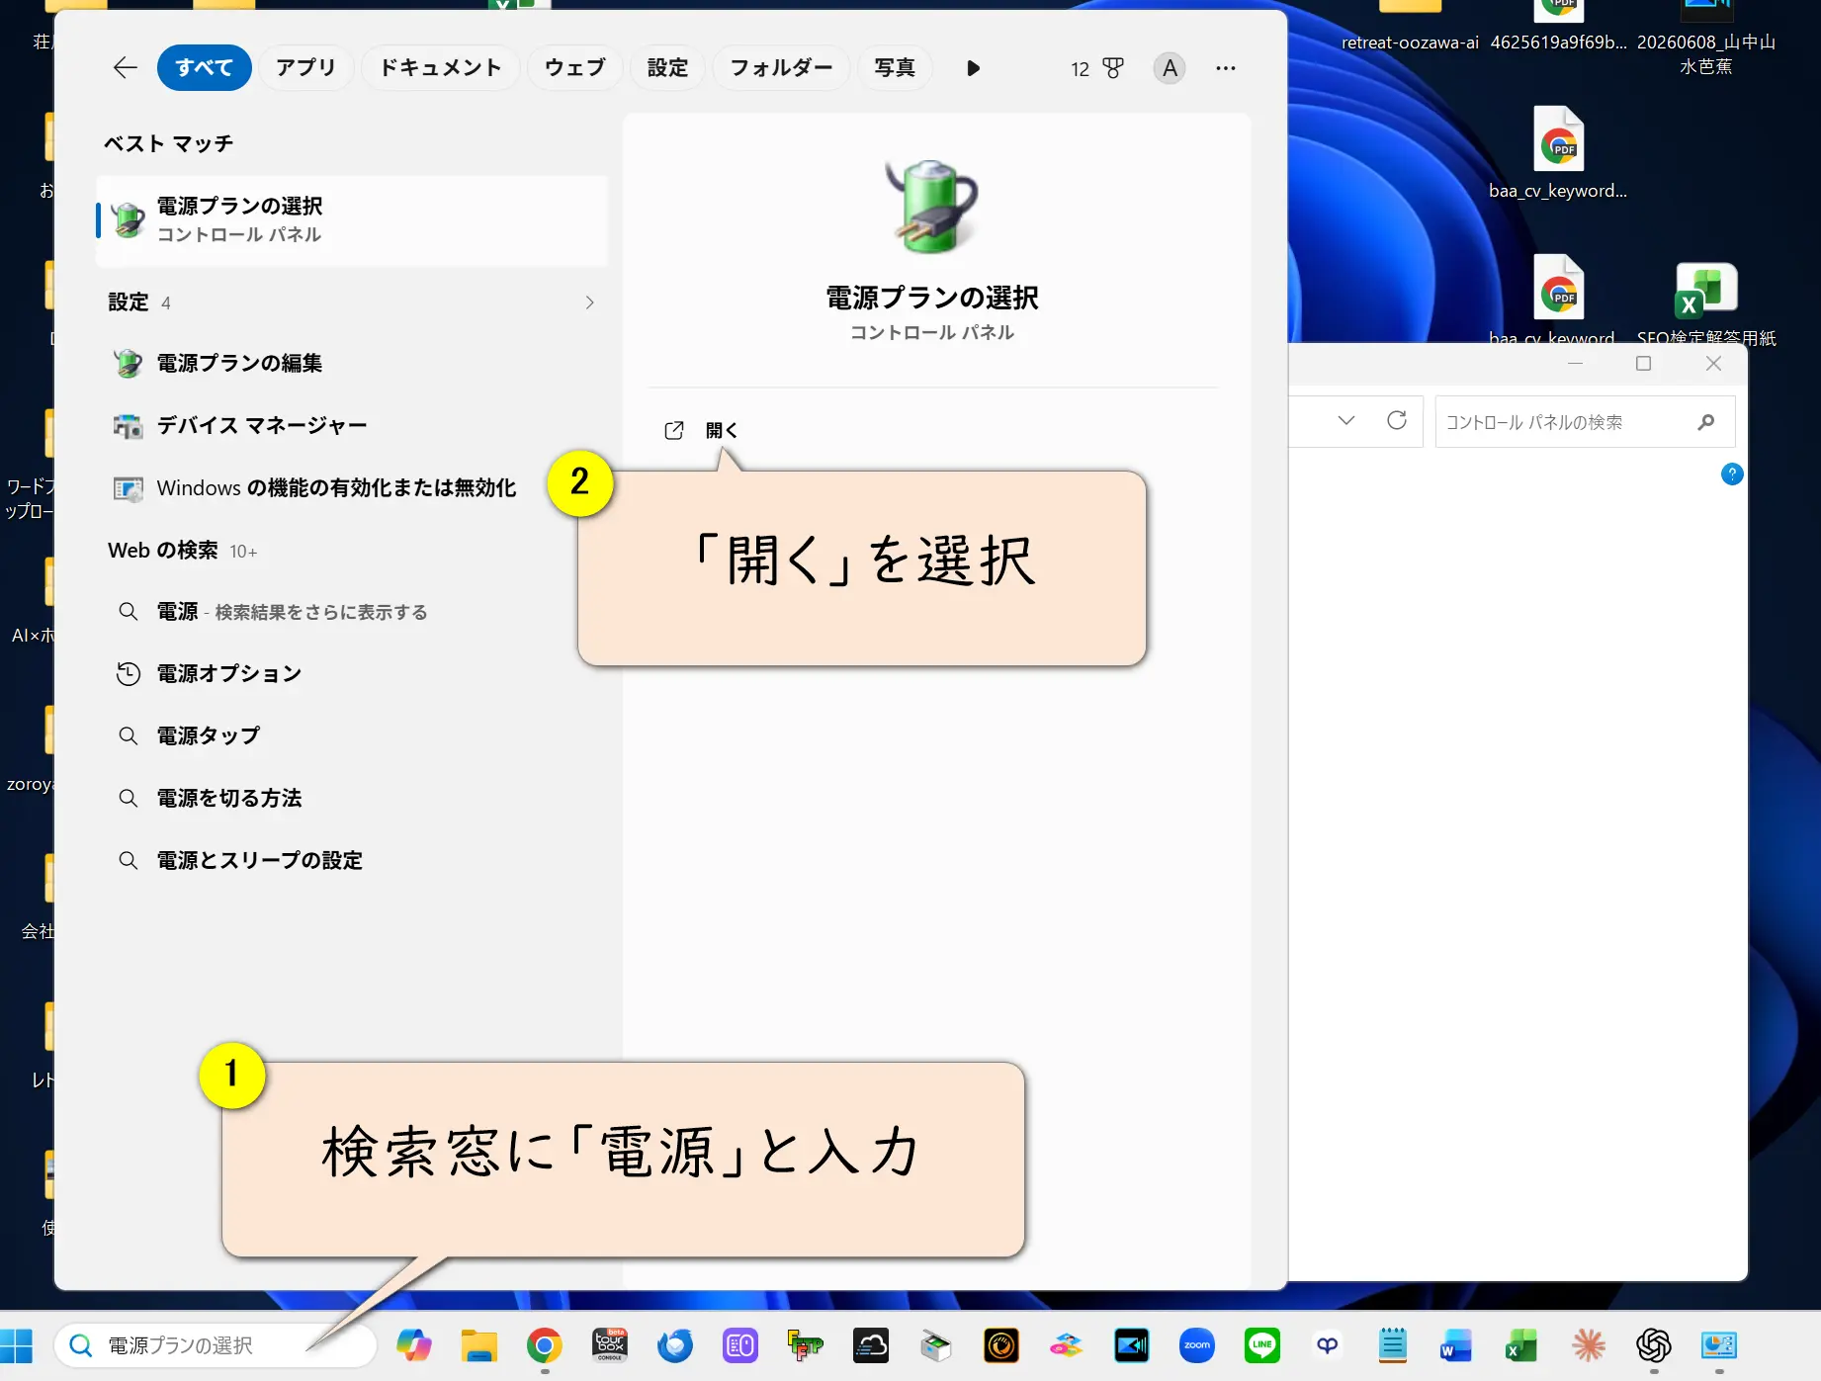The image size is (1821, 1381).
Task: Open the 電源プランの編集 result
Action: pos(352,364)
